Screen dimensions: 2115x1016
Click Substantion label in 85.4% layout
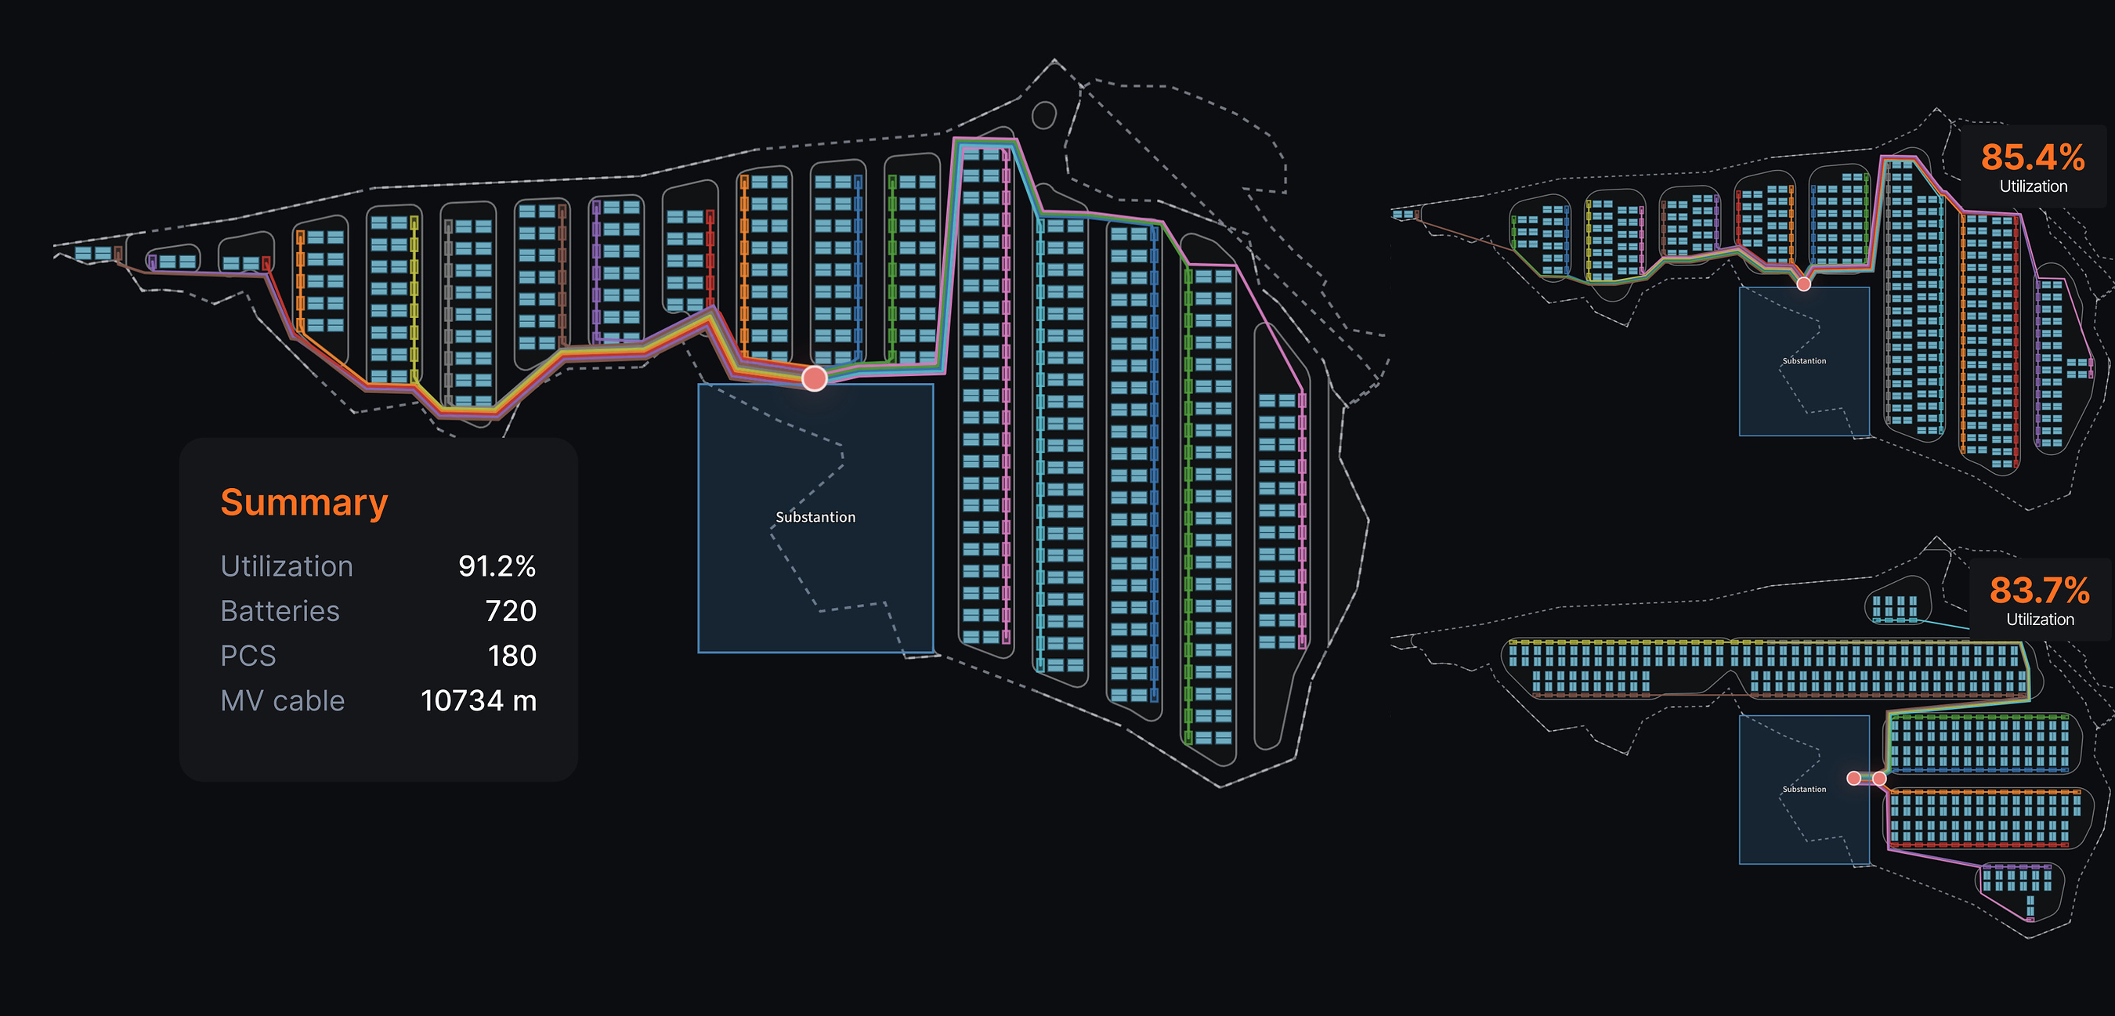(x=1805, y=360)
